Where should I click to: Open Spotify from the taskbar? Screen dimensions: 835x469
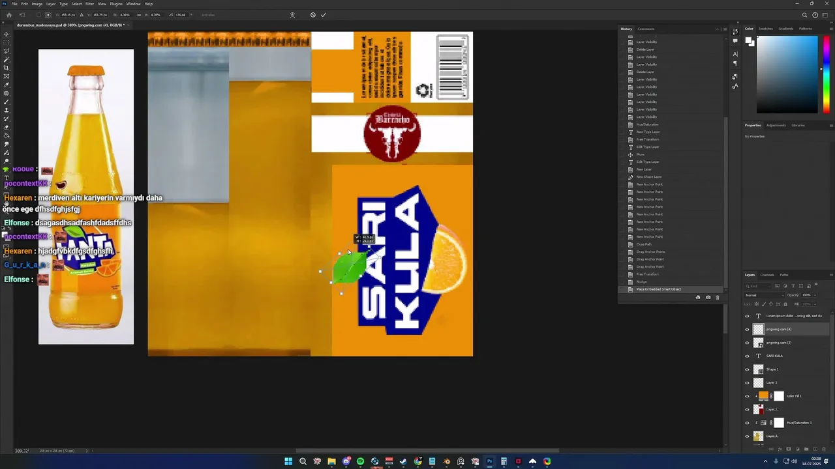360,461
